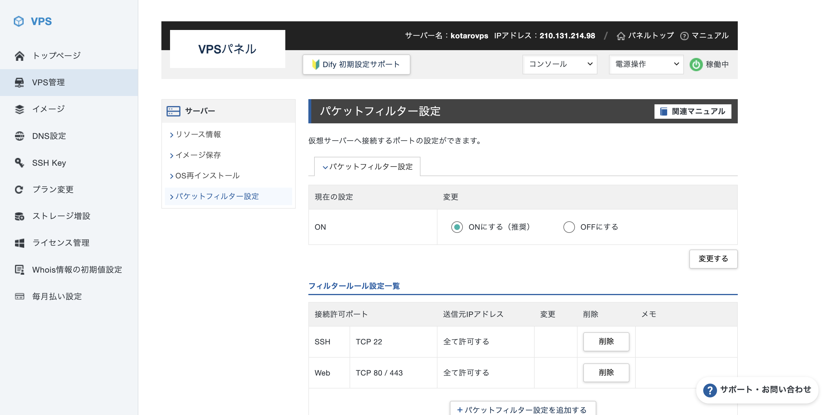830x415 pixels.
Task: Click the key icon beside SSH Key
Action: point(19,163)
